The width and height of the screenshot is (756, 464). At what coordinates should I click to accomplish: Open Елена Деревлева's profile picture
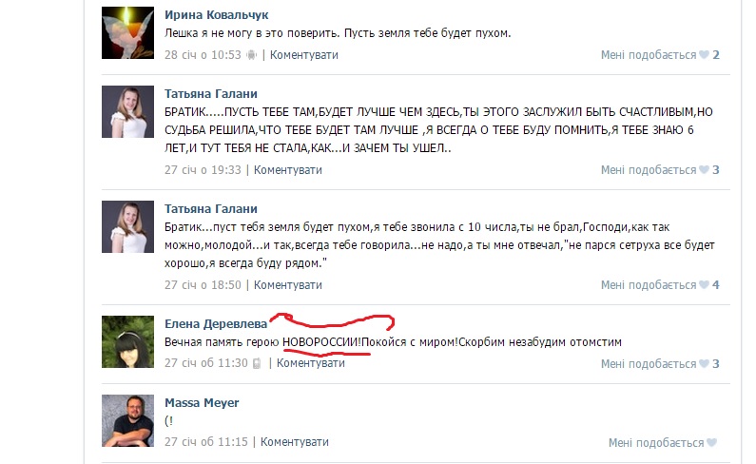127,342
